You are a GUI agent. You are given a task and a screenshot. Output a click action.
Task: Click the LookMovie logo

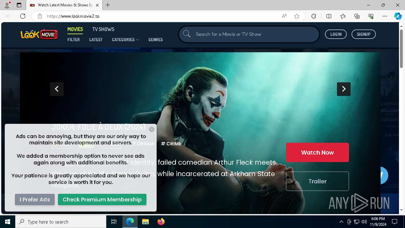point(39,34)
